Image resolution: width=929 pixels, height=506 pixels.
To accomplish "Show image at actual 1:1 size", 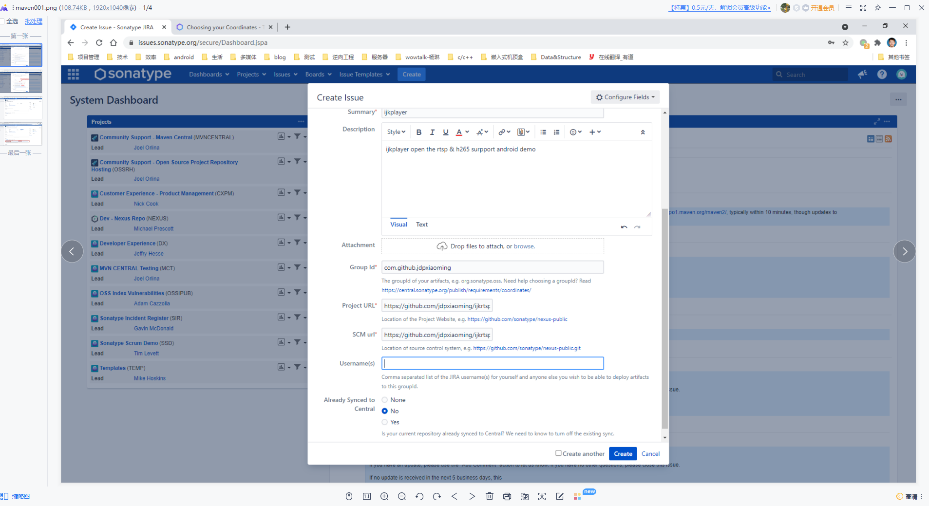I will pyautogui.click(x=367, y=496).
